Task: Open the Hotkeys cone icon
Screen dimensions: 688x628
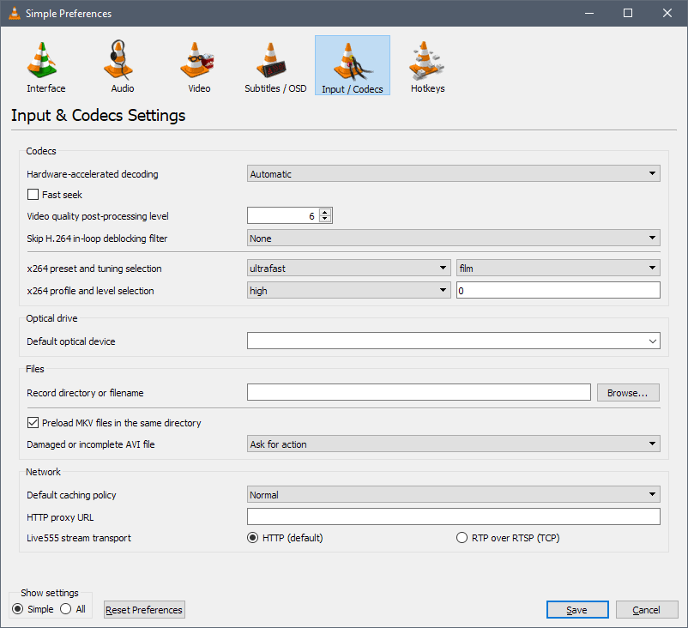Action: click(x=426, y=60)
